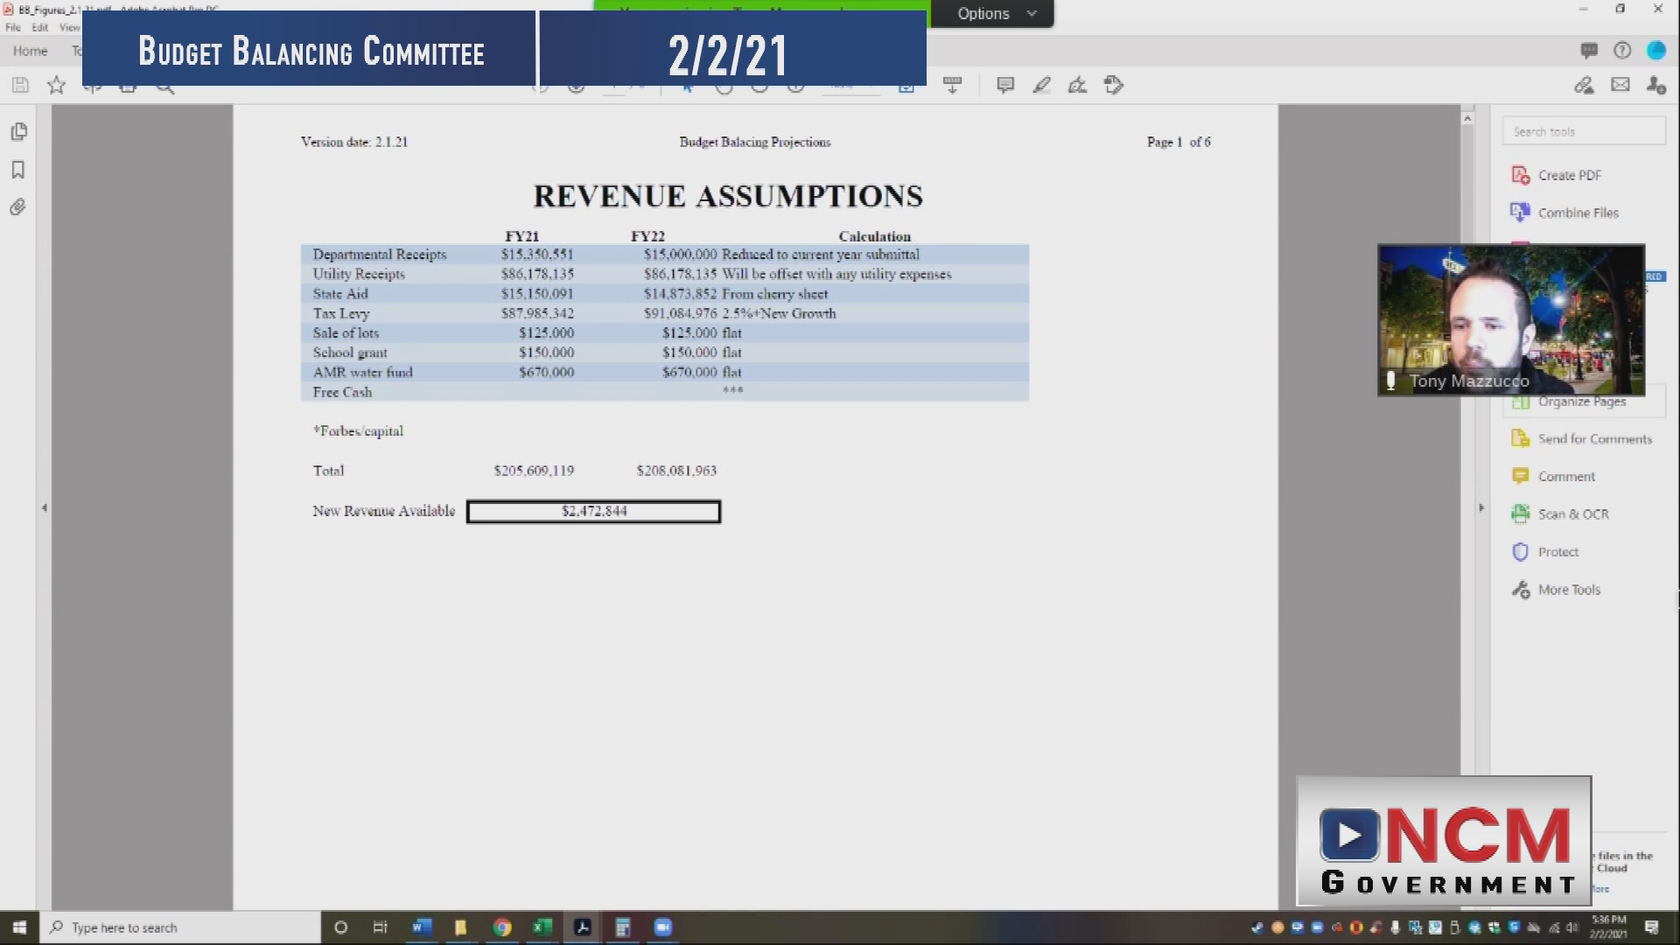This screenshot has width=1680, height=945.
Task: Open the Combine Files tool
Action: [x=1578, y=213]
